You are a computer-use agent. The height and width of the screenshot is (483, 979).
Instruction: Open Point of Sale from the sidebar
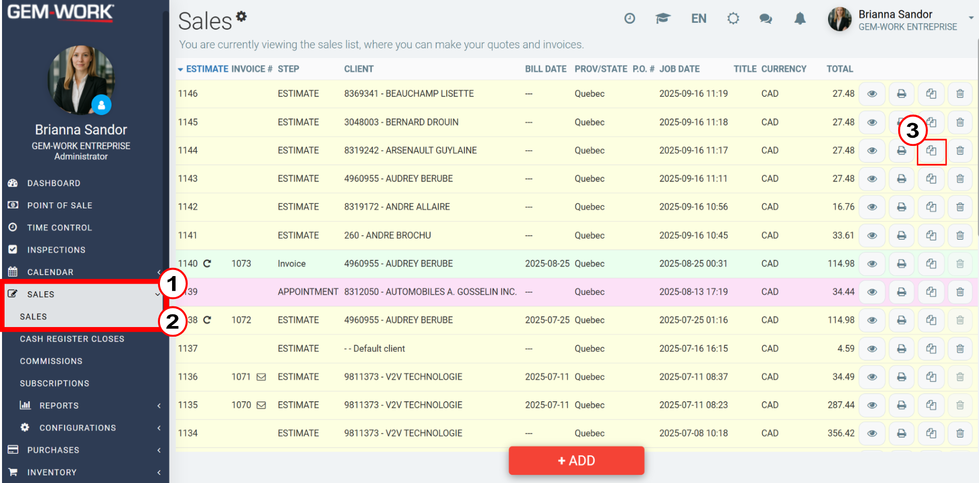[x=60, y=205]
